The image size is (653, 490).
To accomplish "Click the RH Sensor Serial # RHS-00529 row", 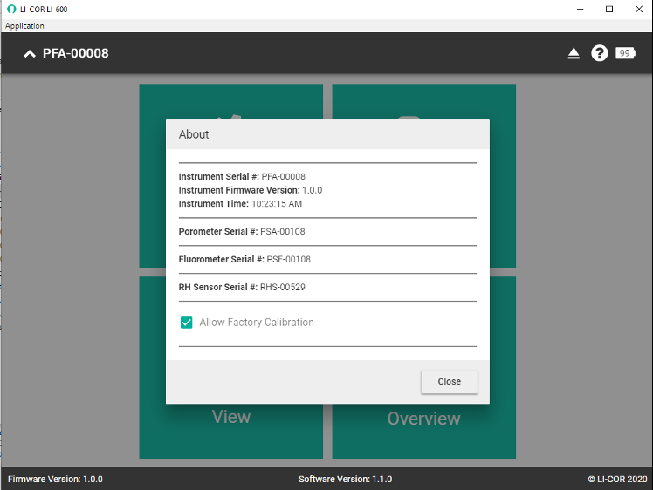I will [242, 288].
